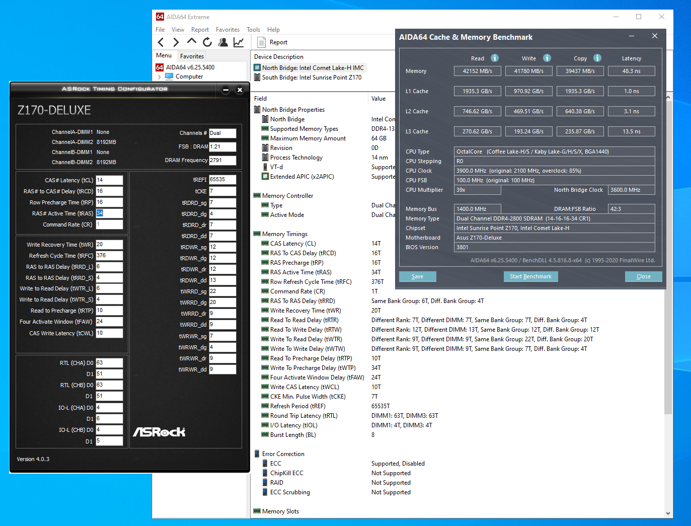The width and height of the screenshot is (691, 526).
Task: Click the Start Benchmark button
Action: point(530,276)
